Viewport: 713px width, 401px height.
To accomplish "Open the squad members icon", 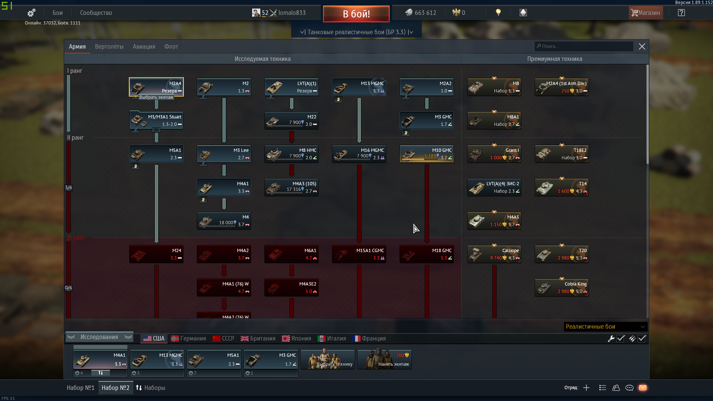I will (x=616, y=388).
